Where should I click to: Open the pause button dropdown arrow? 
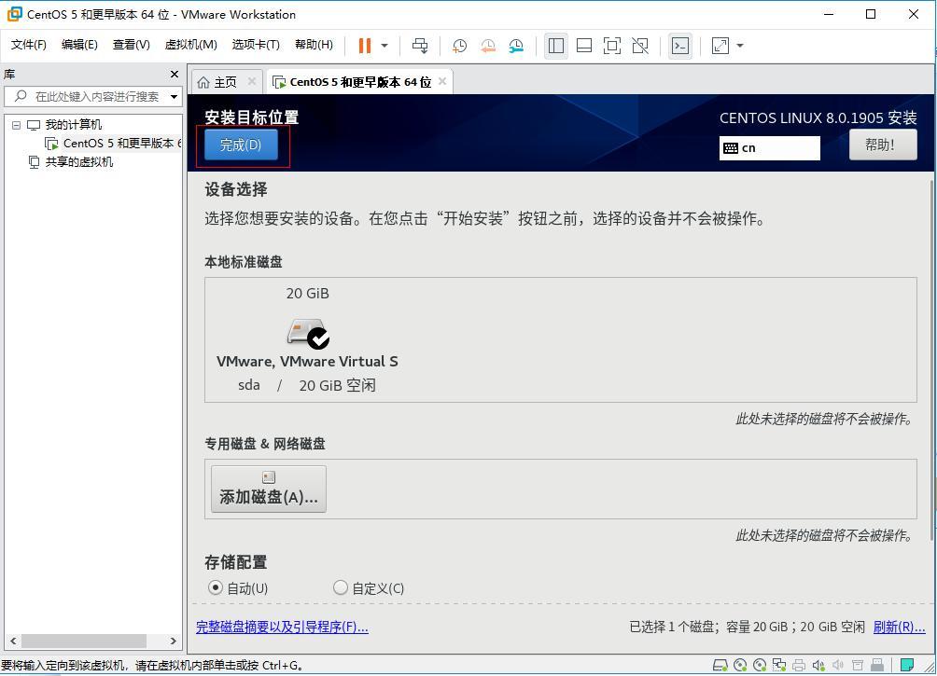(383, 45)
